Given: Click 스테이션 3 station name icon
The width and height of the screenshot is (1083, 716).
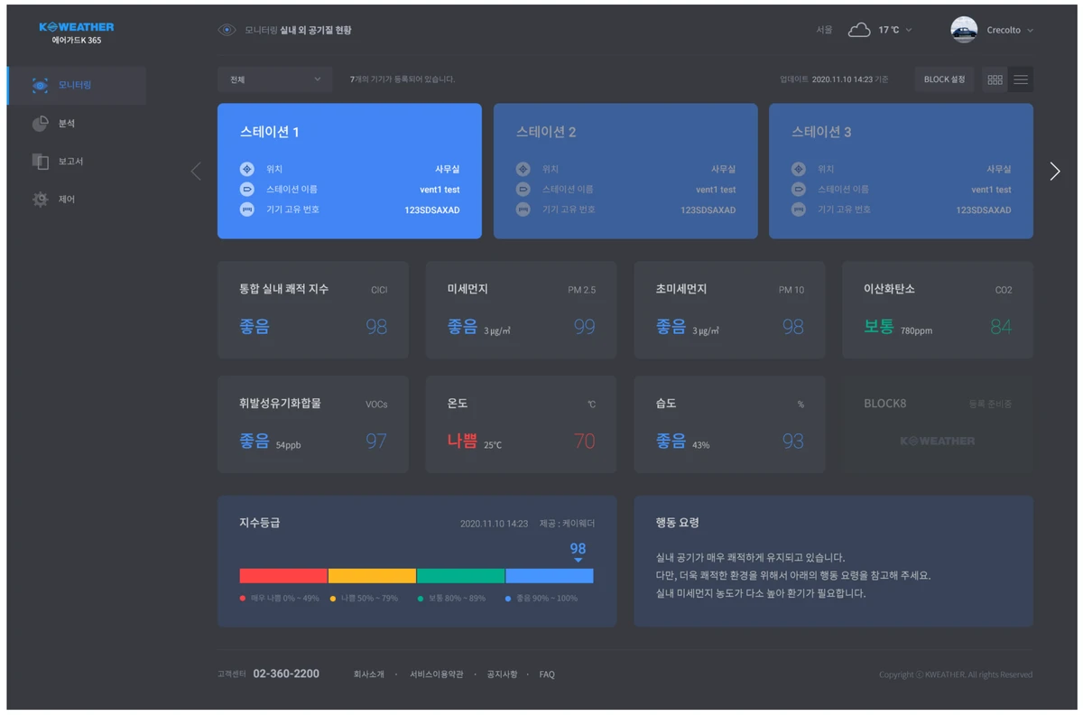Looking at the screenshot, I should click(x=798, y=190).
